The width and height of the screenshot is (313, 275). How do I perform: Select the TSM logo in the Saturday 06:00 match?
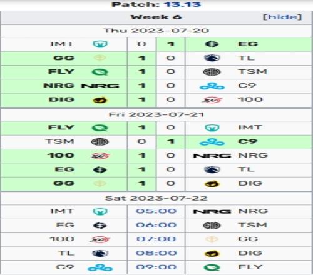(212, 226)
